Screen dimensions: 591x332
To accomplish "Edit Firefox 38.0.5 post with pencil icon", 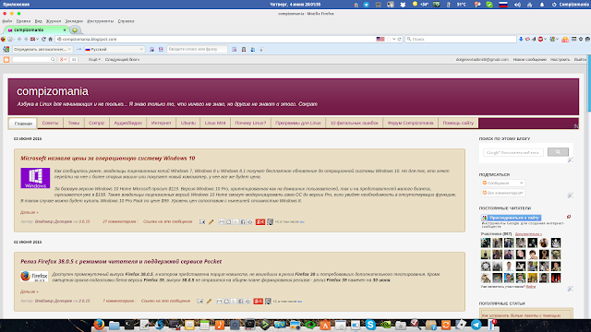I will pyautogui.click(x=209, y=302).
